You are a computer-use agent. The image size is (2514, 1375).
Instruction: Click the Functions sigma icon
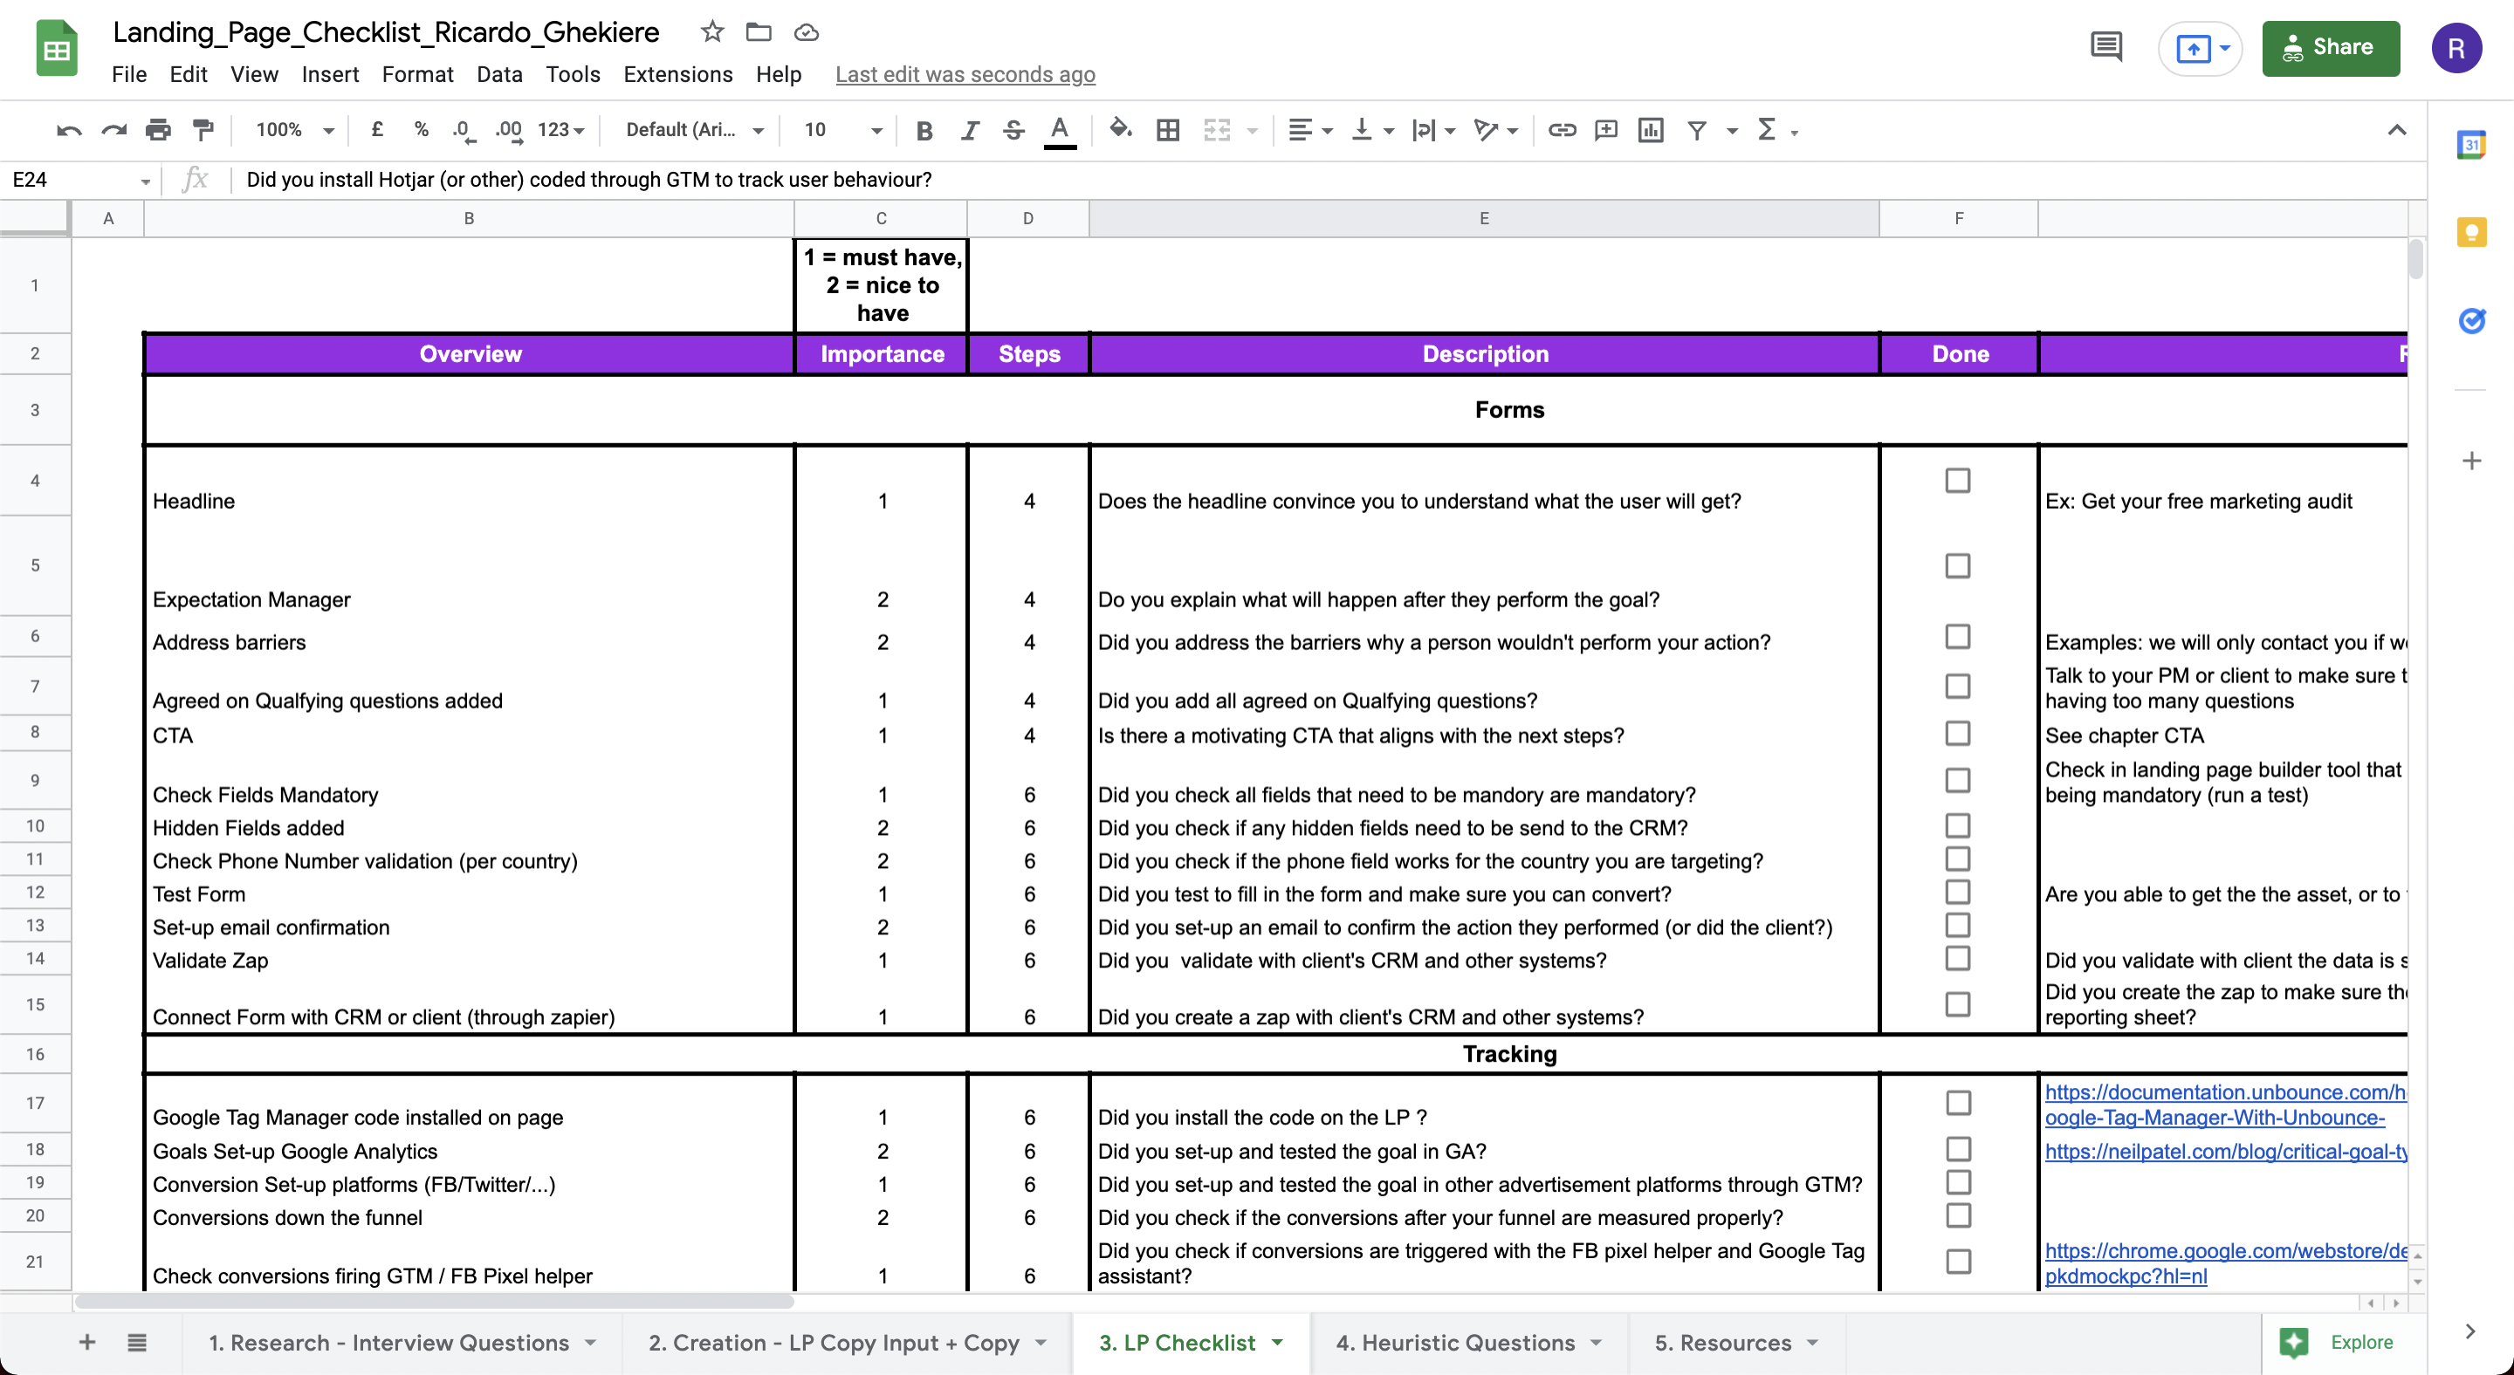[x=1767, y=130]
